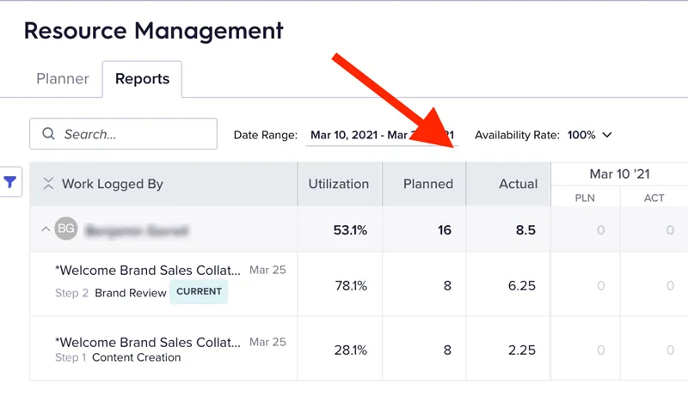Open the blue filter icon panel

click(x=10, y=181)
